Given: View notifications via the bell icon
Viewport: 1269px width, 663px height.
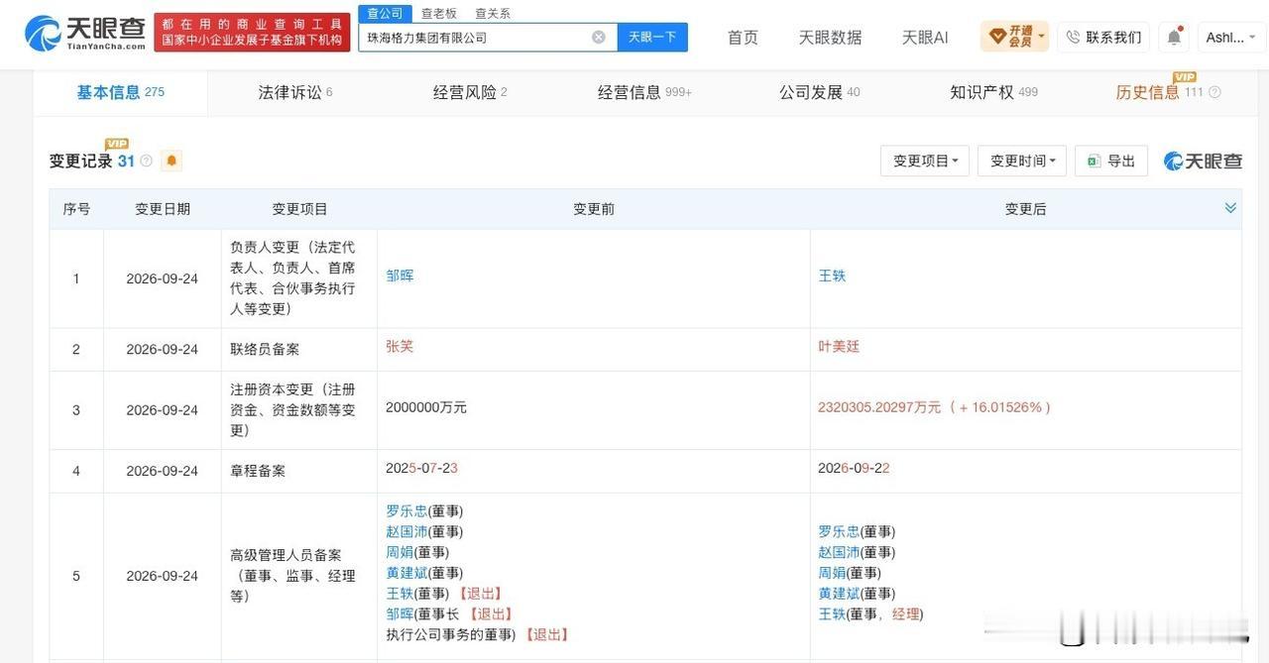Looking at the screenshot, I should point(1174,38).
